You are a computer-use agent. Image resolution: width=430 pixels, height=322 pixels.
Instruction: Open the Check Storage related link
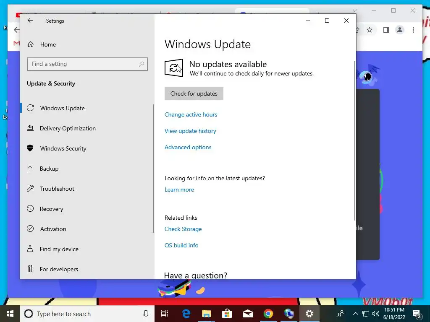183,229
